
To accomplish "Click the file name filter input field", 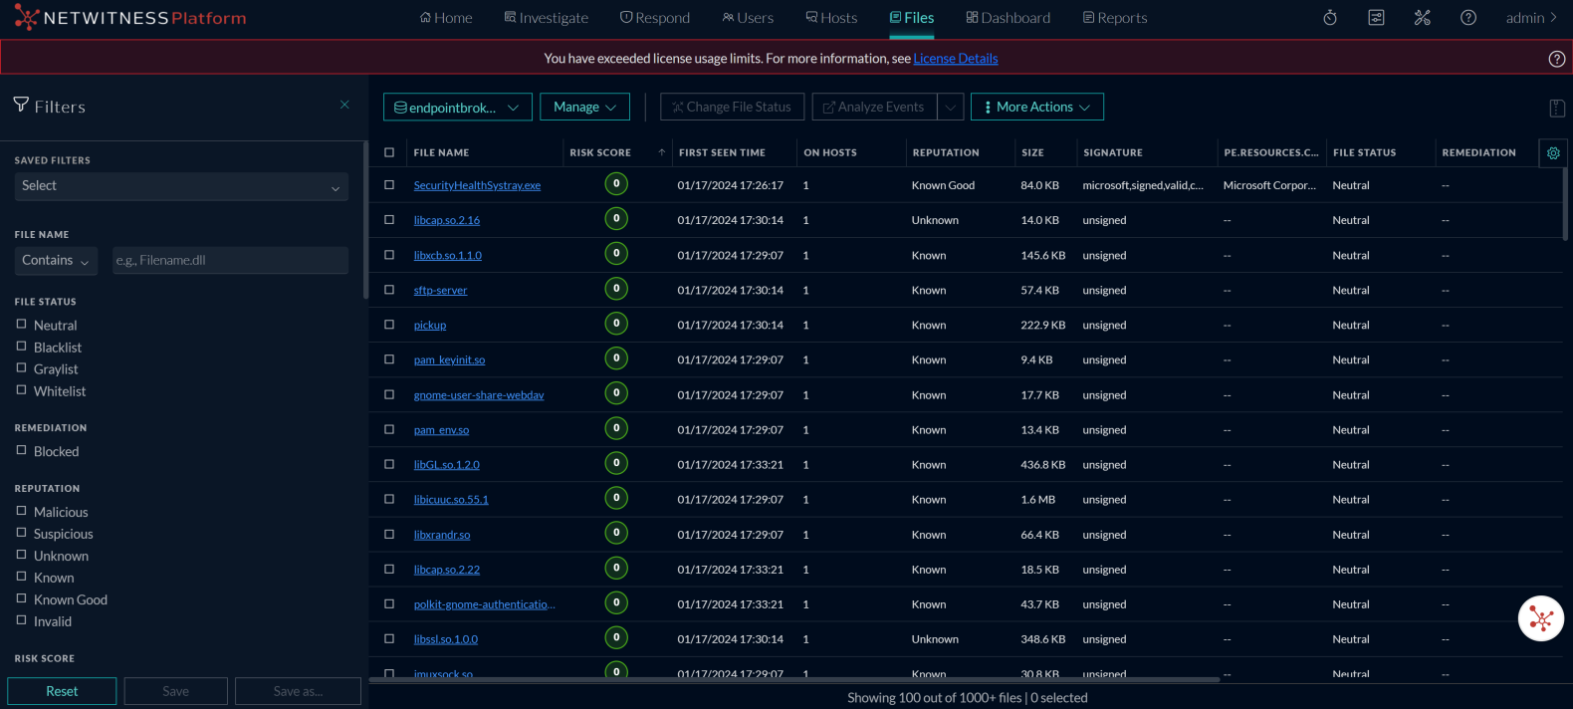I will [230, 260].
